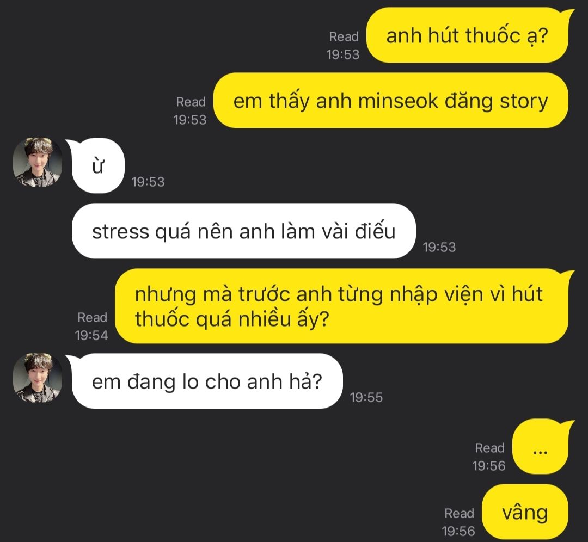The height and width of the screenshot is (542, 588).
Task: Select the "stress quá nên anh làm vài điếu" message
Action: 244,231
